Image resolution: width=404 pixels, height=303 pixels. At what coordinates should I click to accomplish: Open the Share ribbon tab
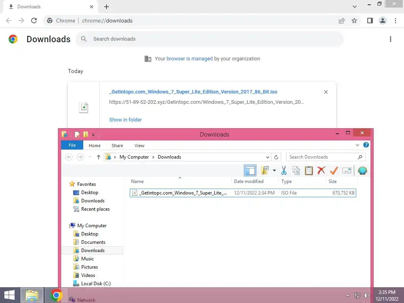117,146
